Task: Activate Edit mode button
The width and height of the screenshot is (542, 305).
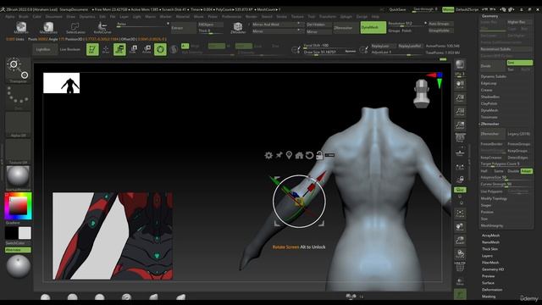Action: [92, 49]
